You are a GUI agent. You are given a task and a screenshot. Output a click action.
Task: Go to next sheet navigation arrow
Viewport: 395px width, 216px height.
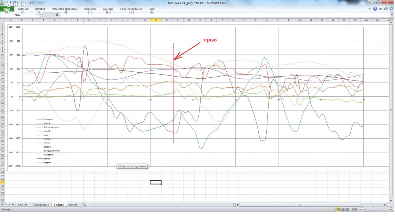(9, 205)
